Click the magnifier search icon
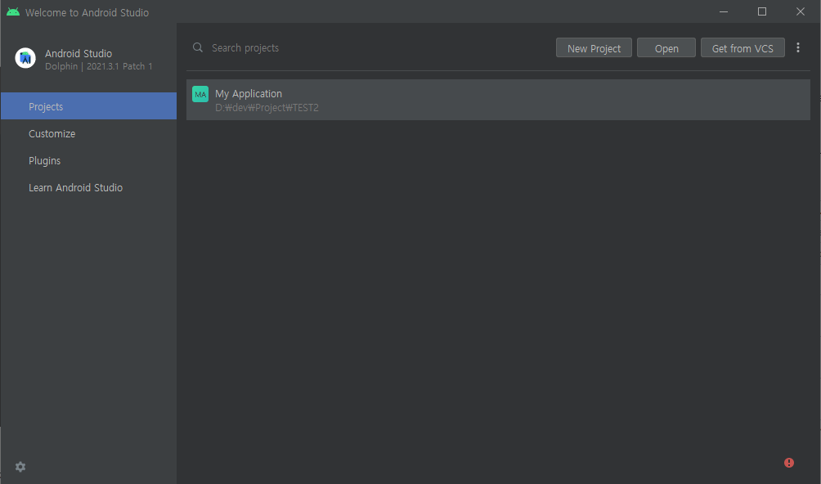This screenshot has height=484, width=821. click(197, 47)
